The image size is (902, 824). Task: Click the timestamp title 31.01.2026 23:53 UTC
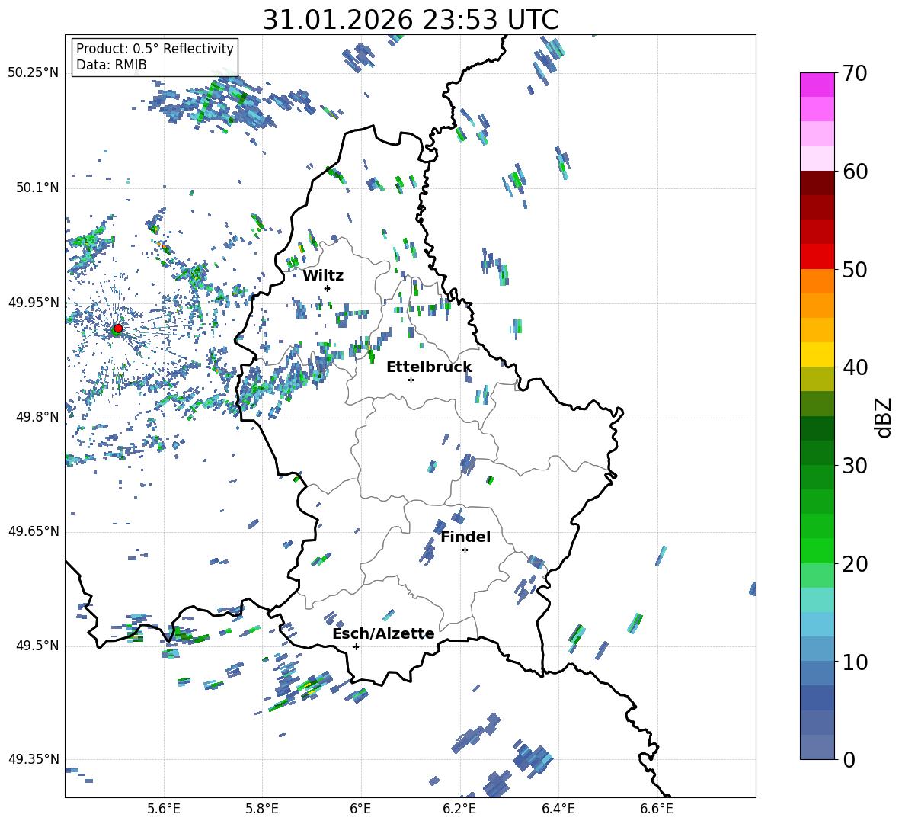coord(410,20)
